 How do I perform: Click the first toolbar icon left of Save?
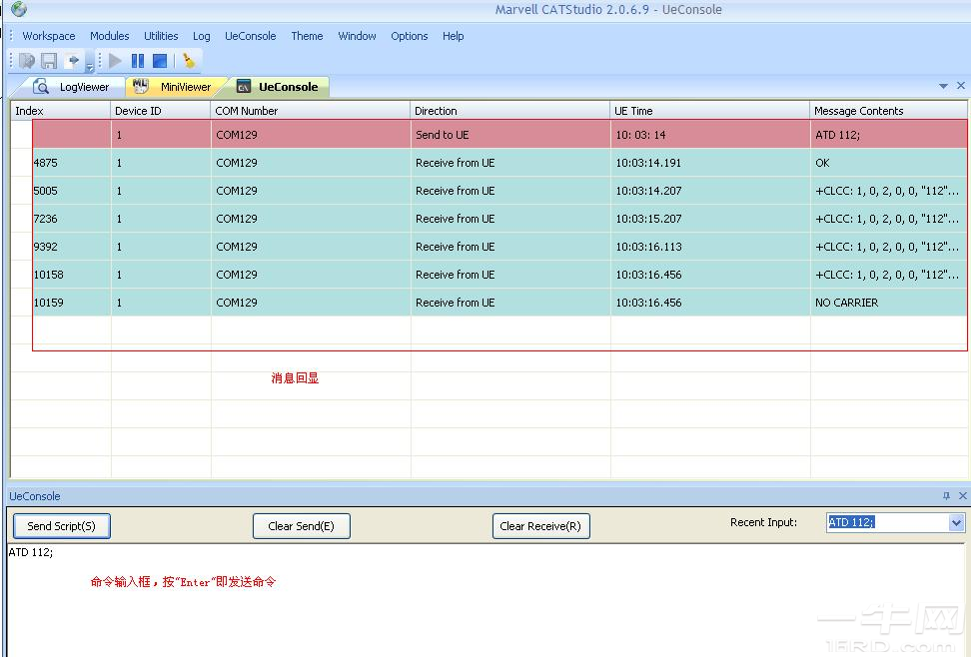[x=27, y=61]
